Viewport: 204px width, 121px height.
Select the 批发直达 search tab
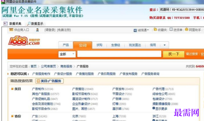click(x=135, y=45)
